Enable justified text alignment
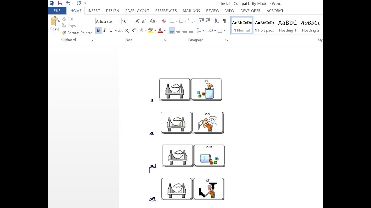This screenshot has width=371, height=208. pyautogui.click(x=191, y=30)
